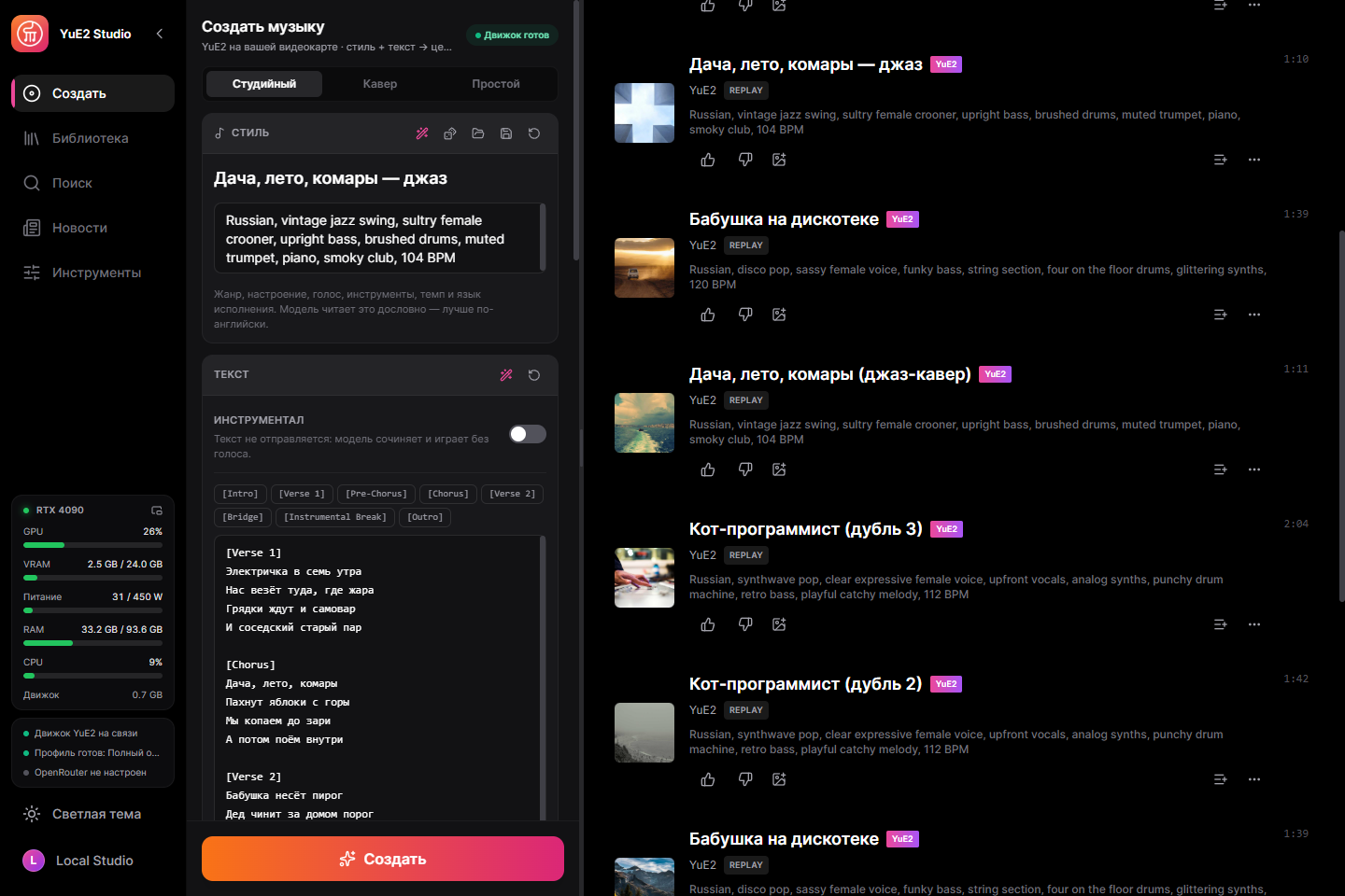Like the first Бабушка на дискотеке track
This screenshot has height=896, width=1345.
tap(708, 315)
